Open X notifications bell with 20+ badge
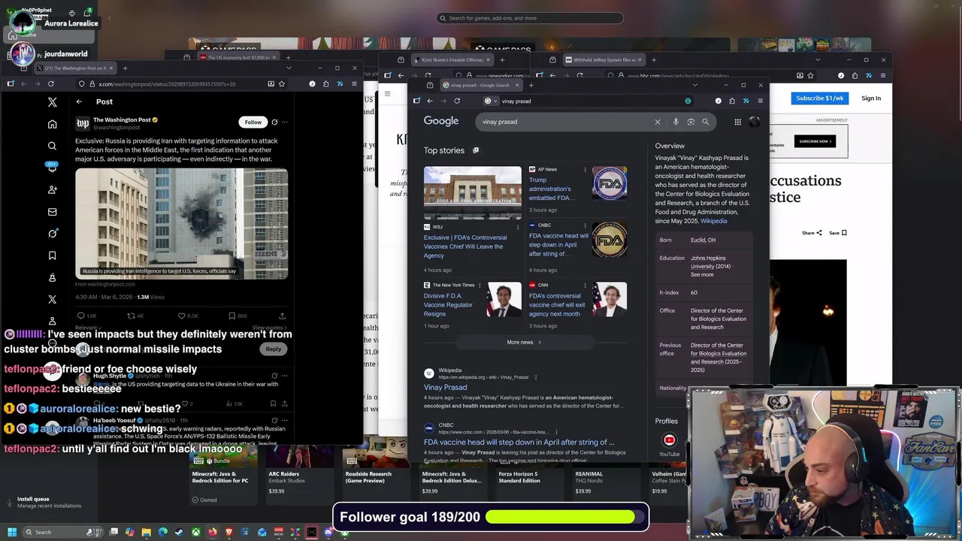 (x=52, y=168)
